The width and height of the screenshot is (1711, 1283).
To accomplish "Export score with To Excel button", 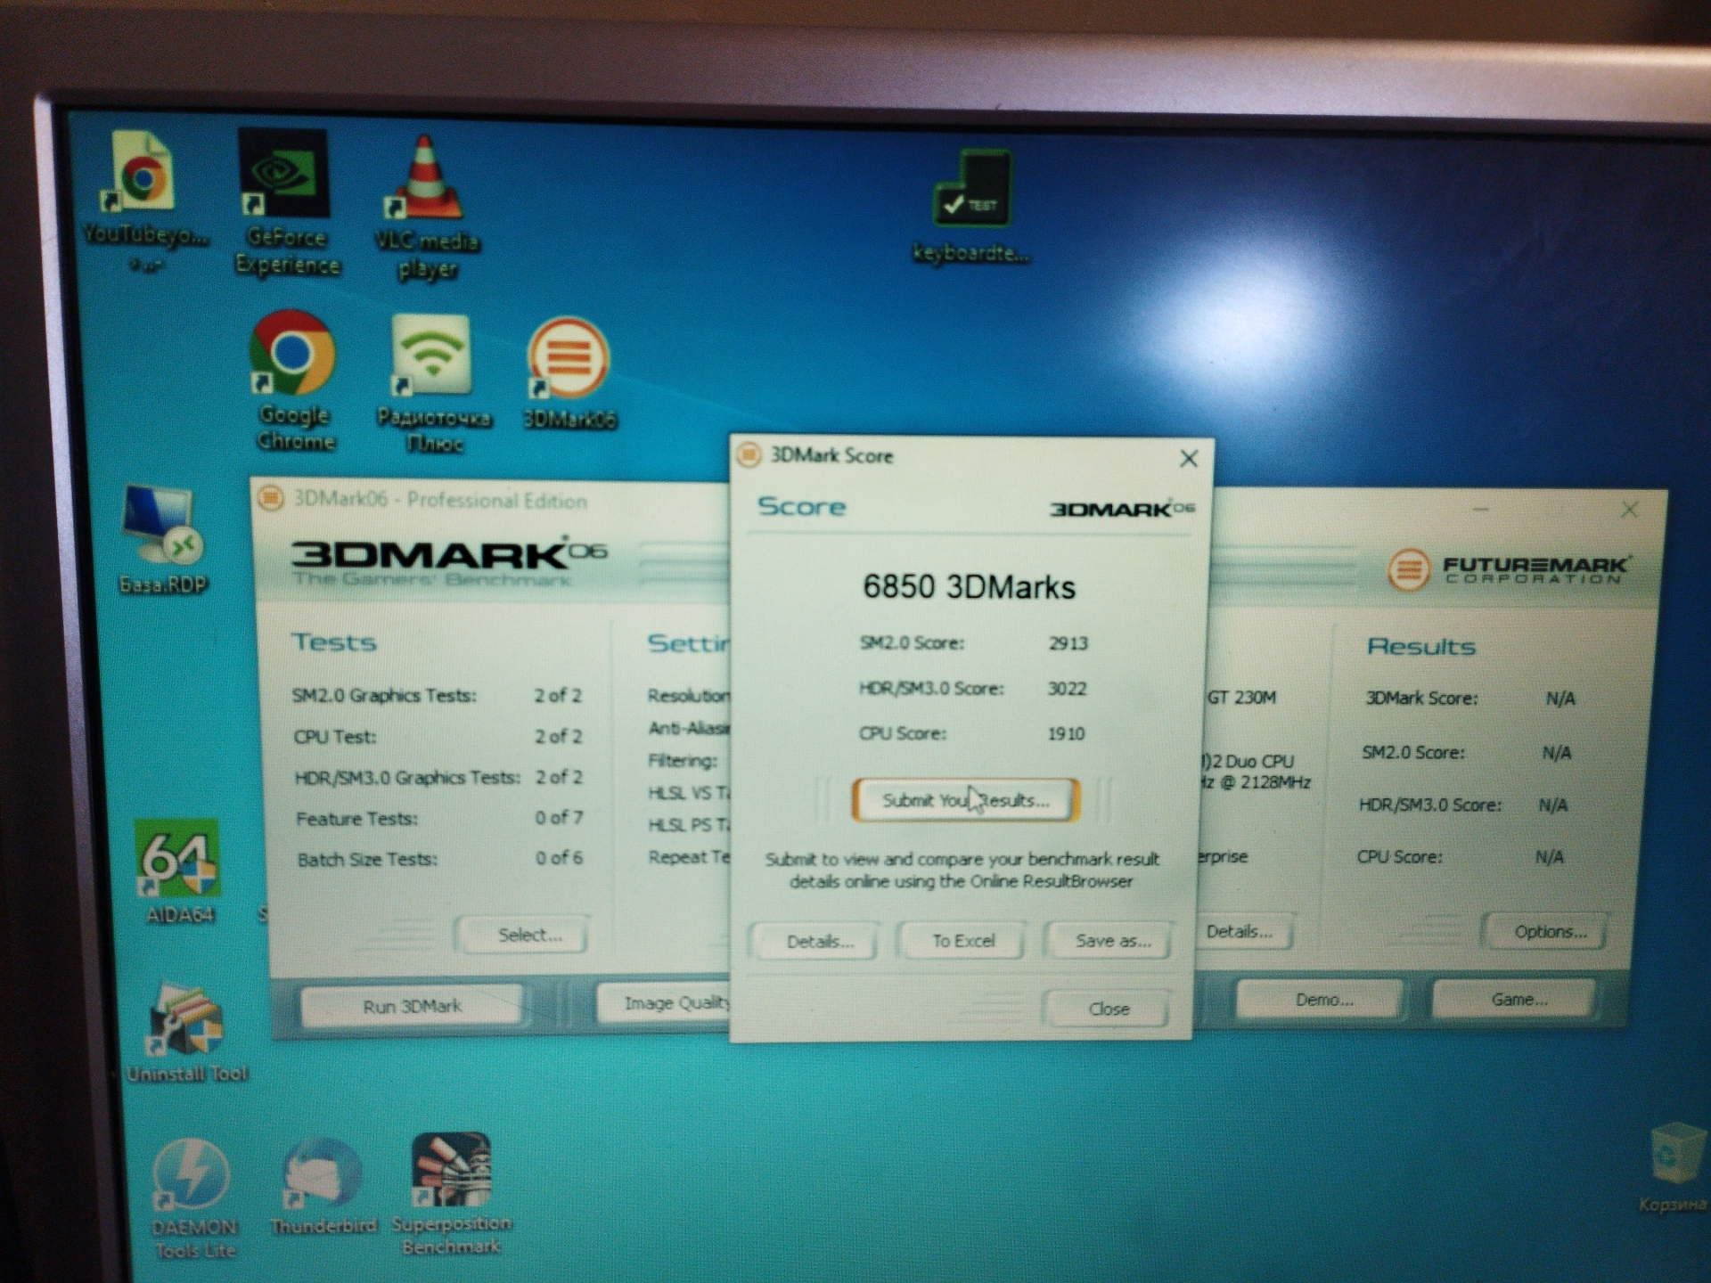I will (x=963, y=940).
